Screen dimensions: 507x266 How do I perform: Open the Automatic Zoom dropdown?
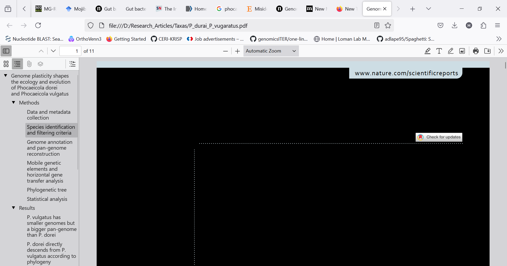271,51
